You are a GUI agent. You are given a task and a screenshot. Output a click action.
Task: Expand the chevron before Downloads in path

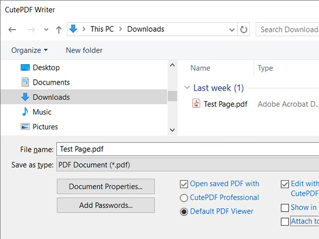[121, 29]
